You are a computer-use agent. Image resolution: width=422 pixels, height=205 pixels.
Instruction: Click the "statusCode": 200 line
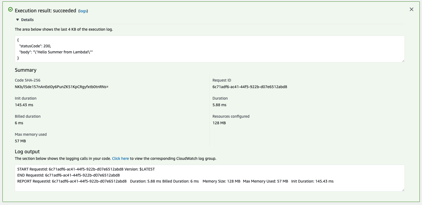[35, 46]
